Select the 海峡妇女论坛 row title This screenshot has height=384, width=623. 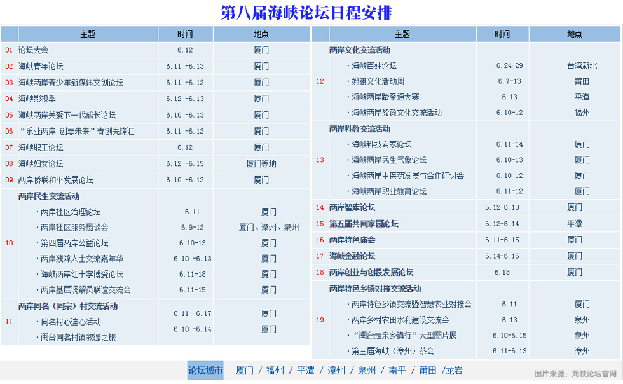(x=41, y=163)
